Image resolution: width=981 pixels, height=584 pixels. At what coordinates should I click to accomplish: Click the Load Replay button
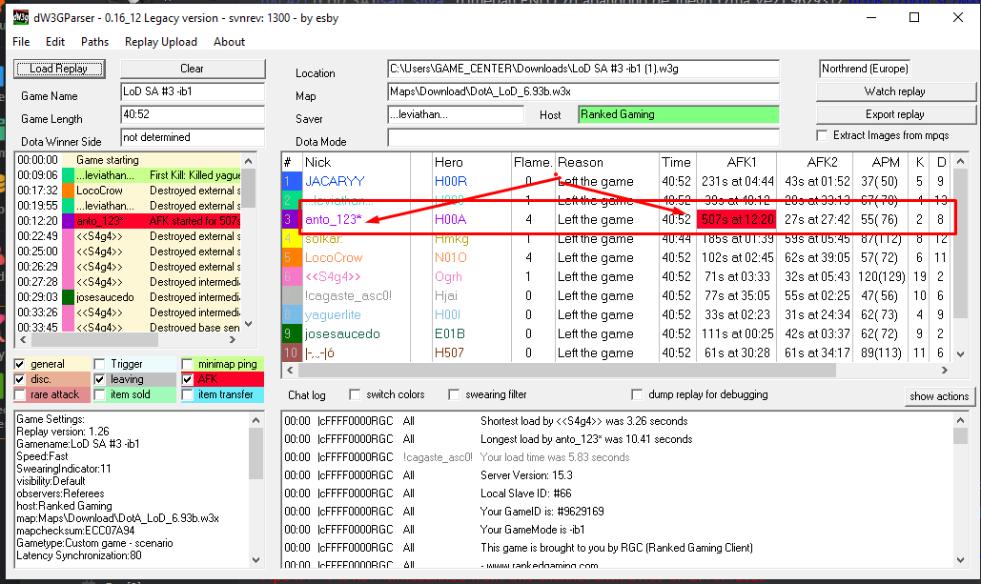(59, 69)
